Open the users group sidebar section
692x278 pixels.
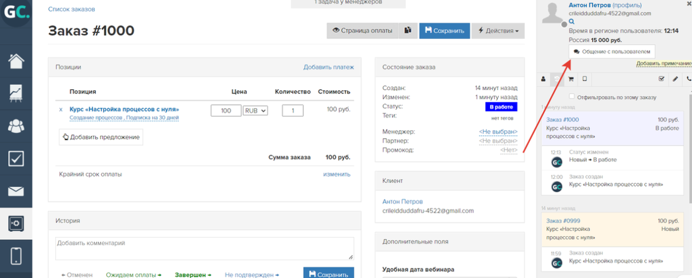coord(16,126)
